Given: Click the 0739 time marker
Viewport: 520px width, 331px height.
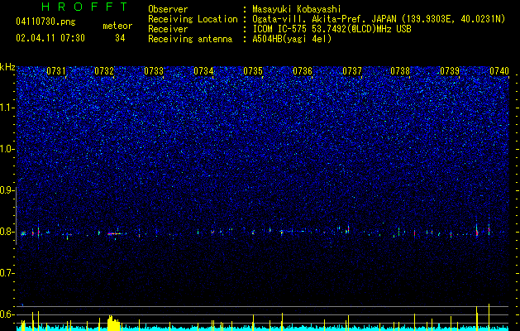Looking at the screenshot, I should (x=450, y=70).
